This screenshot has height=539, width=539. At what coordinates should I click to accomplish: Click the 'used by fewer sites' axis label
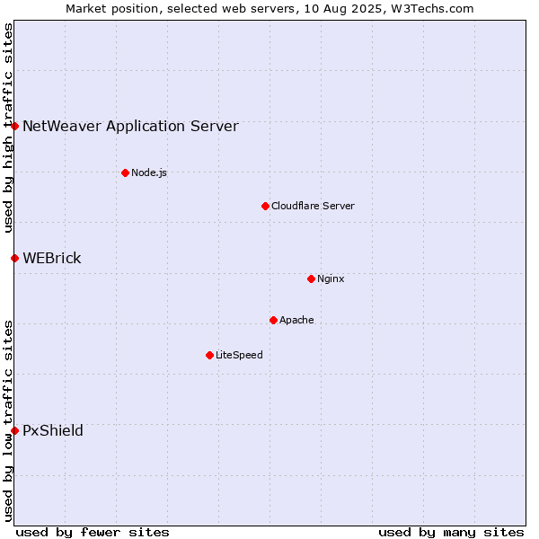pos(93,533)
